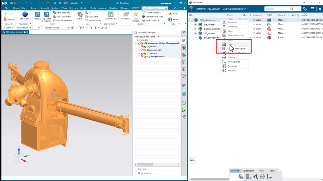The width and height of the screenshot is (323, 181).
Task: Click the MySession search magnifier icon
Action: tap(292, 9)
